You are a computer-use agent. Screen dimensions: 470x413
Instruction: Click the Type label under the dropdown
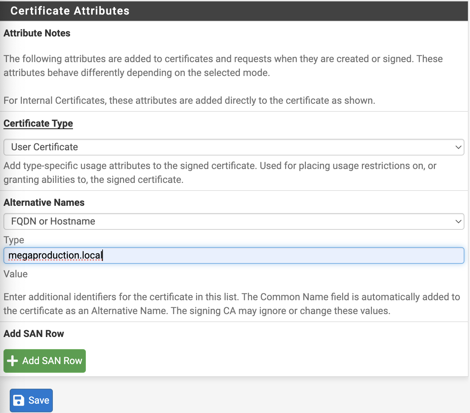point(14,240)
